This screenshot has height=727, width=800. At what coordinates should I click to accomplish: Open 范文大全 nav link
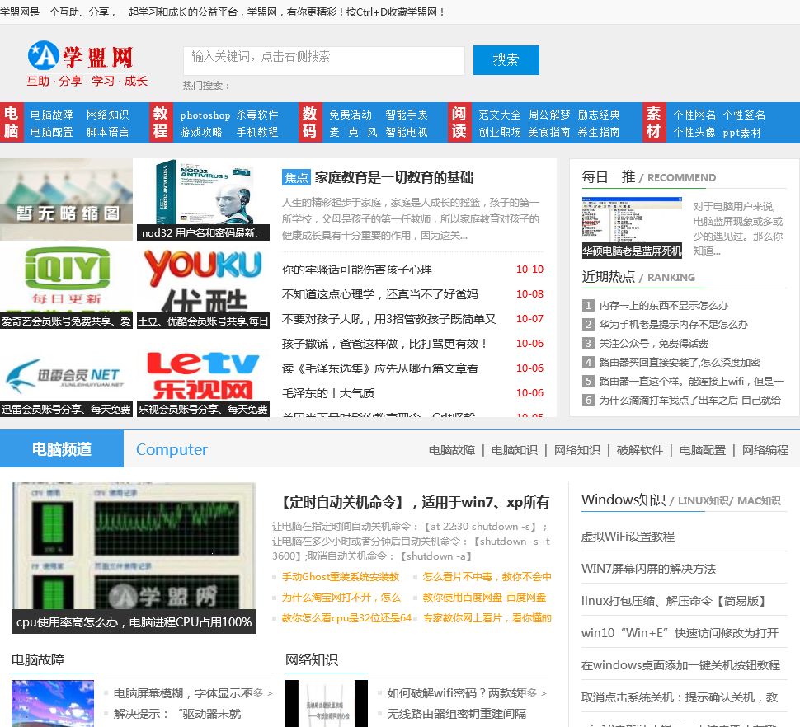pos(500,115)
